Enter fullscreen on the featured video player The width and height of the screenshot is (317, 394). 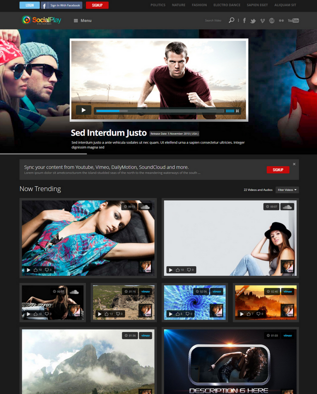[237, 111]
